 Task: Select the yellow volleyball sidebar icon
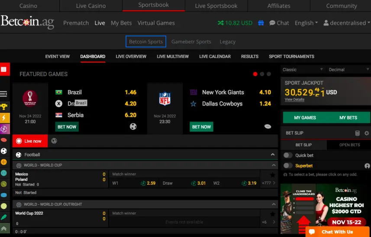pos(4,206)
